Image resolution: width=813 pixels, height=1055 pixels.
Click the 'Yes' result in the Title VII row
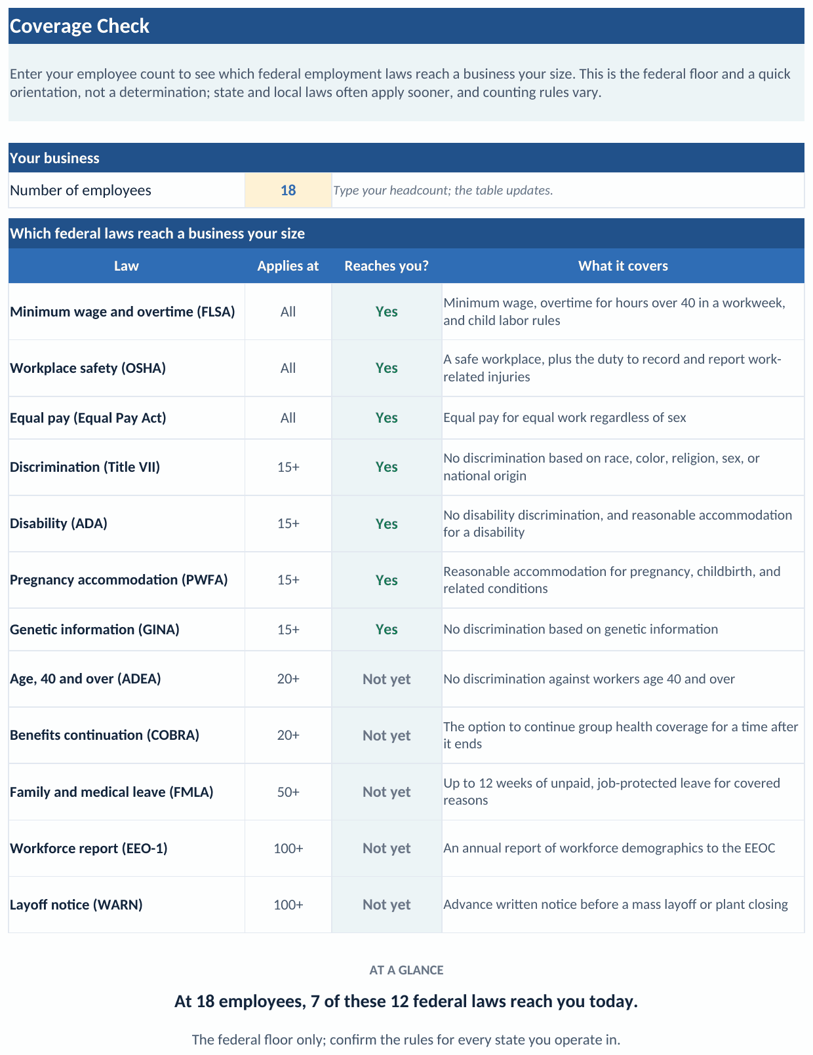point(387,467)
